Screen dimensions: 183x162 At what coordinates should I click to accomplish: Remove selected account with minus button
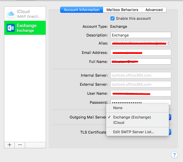pos(20,145)
